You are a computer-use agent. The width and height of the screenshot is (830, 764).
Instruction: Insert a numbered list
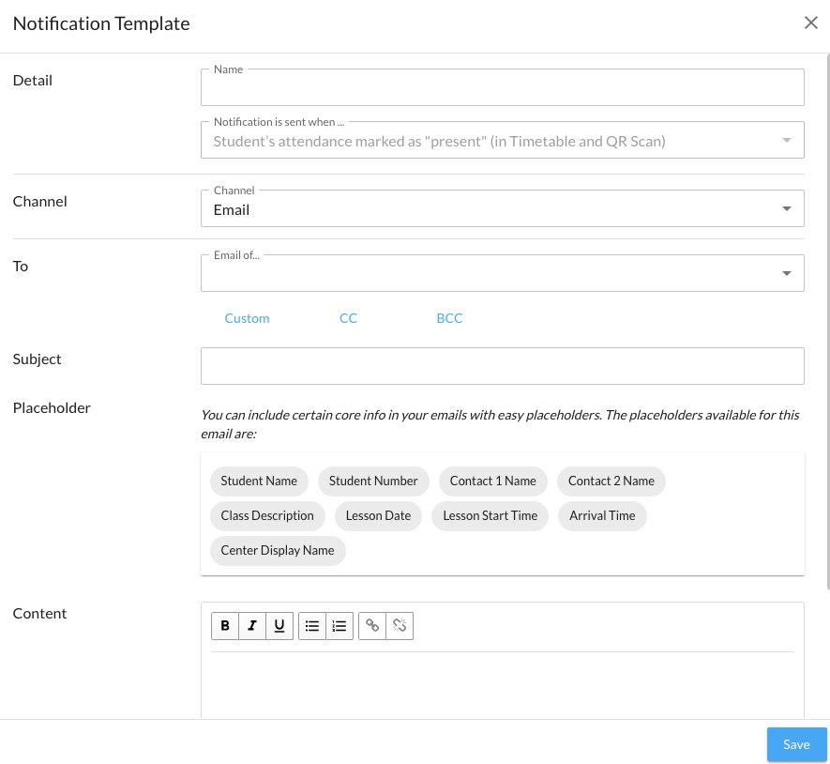[340, 626]
